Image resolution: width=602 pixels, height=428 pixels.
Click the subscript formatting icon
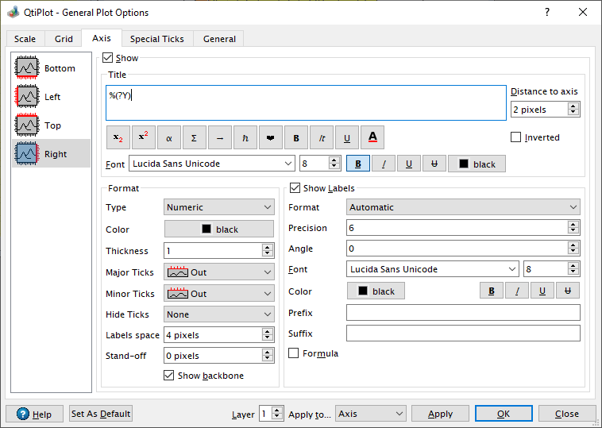click(118, 137)
